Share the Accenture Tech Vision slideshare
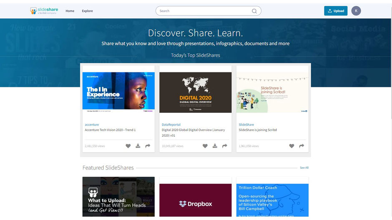The image size is (392, 220). [148, 146]
